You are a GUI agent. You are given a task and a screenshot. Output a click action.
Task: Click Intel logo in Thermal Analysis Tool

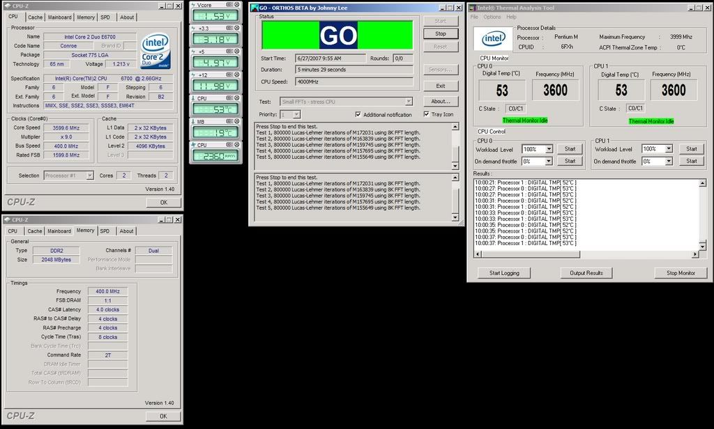[494, 38]
